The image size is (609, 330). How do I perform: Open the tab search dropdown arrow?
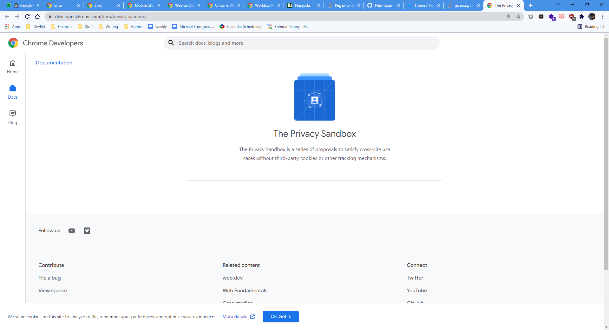click(x=557, y=4)
